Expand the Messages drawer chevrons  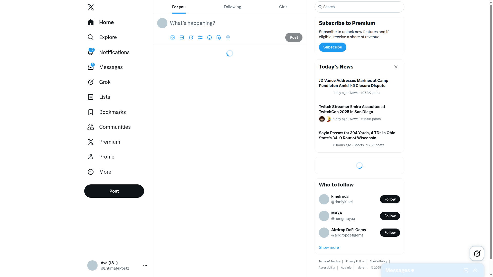click(475, 270)
